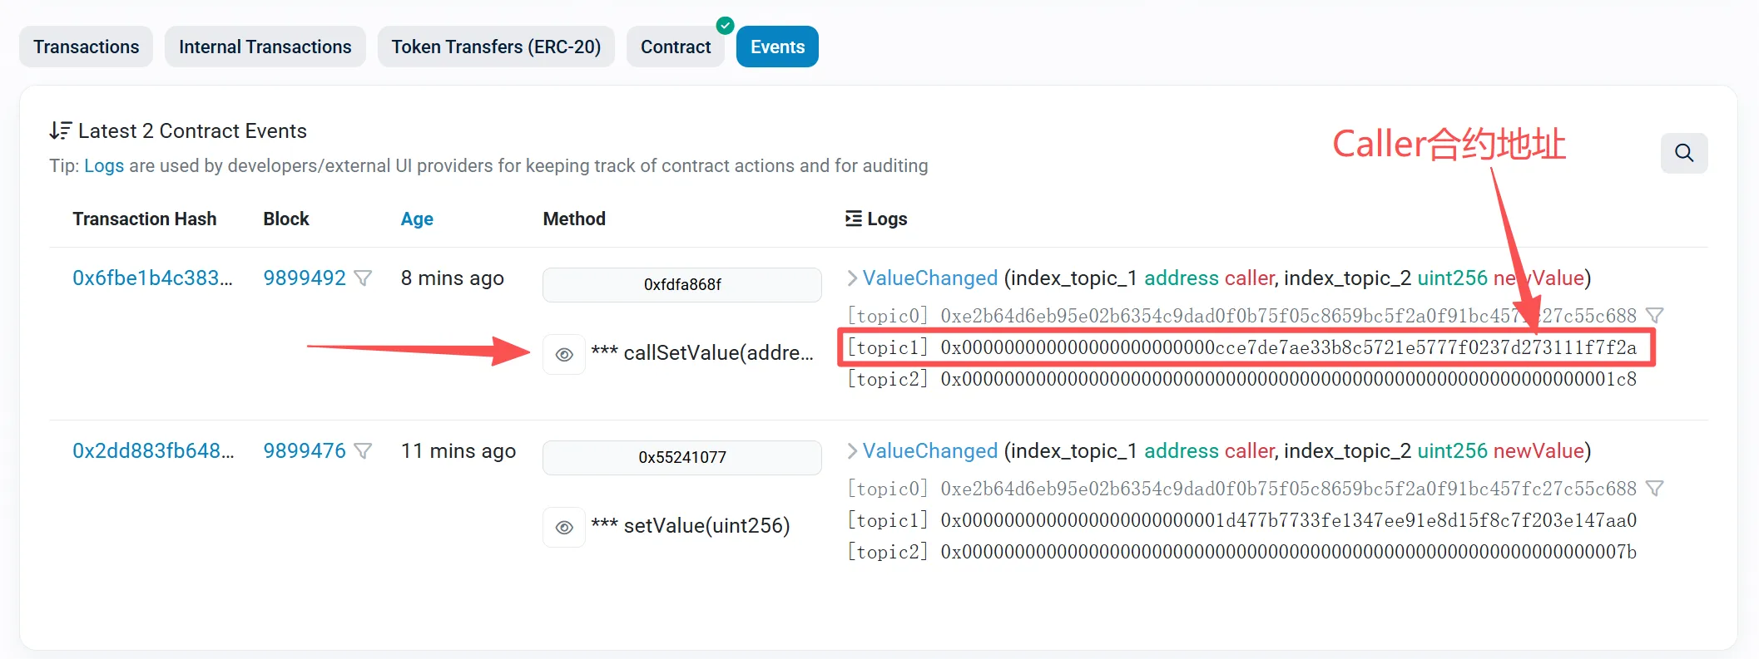Click the Age column header link
The image size is (1759, 659).
417,219
